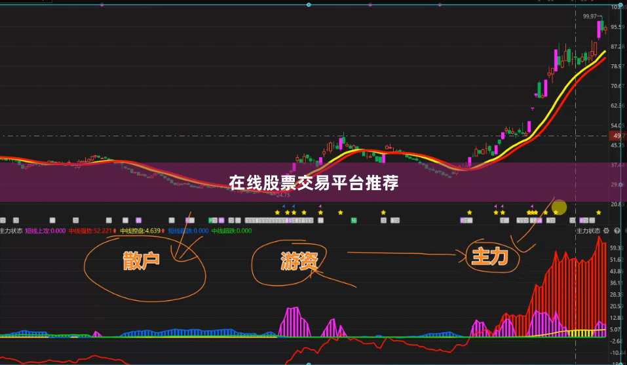Viewport: 627px width, 365px height.
Task: Click the teal pane handle at chart bottom
Action: [x=309, y=364]
